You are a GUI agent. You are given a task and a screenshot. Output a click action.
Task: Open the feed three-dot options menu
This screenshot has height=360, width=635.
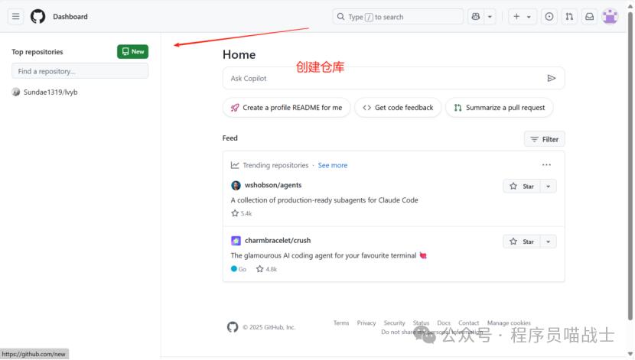[546, 165]
